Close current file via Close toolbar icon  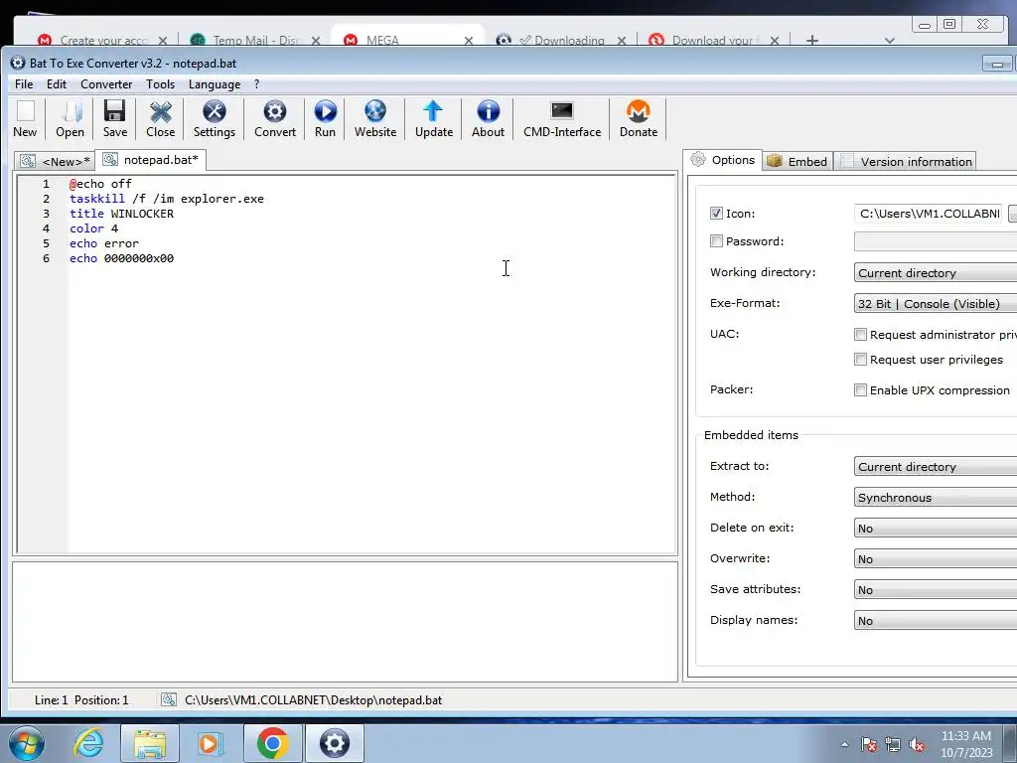tap(160, 119)
